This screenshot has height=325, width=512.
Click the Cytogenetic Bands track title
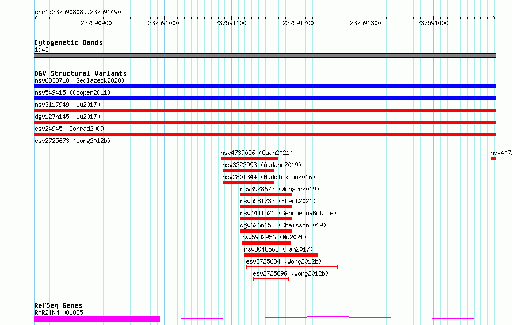coord(68,42)
